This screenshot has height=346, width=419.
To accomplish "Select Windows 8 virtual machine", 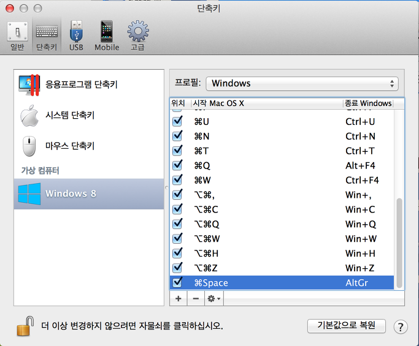I will pyautogui.click(x=89, y=194).
